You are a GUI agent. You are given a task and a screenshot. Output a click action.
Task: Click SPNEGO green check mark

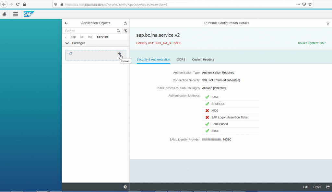[x=207, y=104]
